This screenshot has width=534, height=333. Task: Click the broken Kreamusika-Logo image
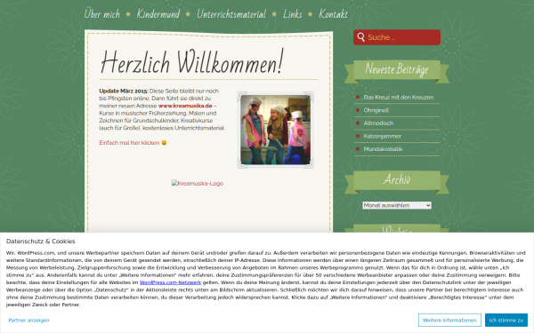point(198,184)
